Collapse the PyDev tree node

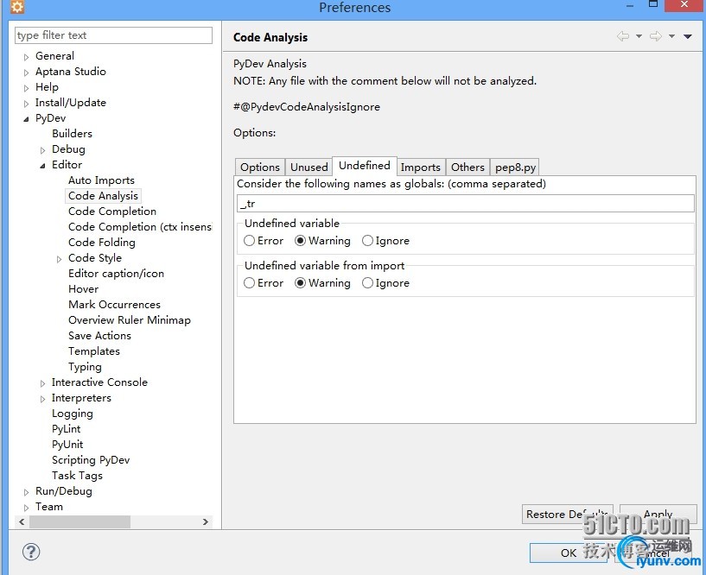coord(26,119)
